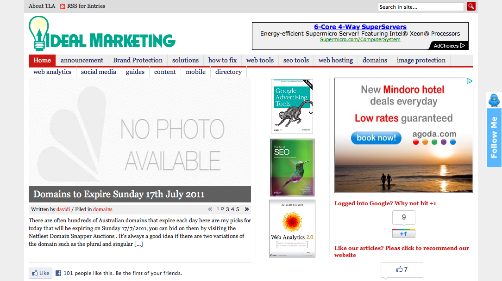Click the agoda.com logo in ad
This screenshot has height=281, width=502.
[434, 137]
